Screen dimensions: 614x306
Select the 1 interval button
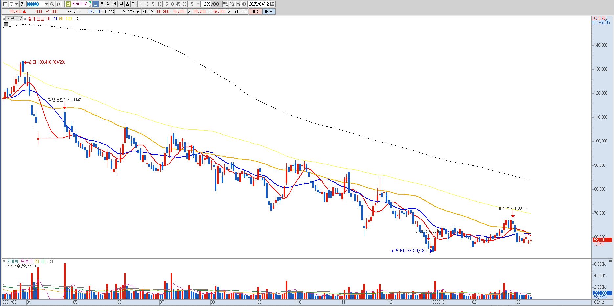(x=140, y=4)
